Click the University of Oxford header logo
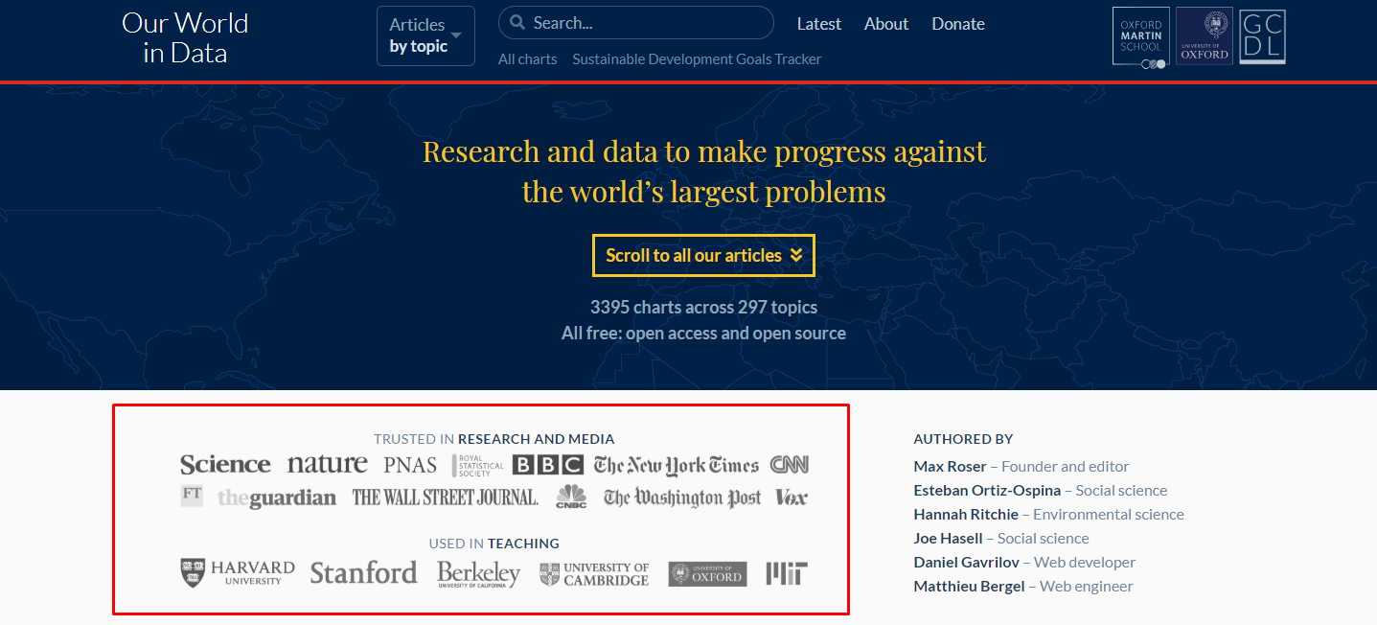Screen dimensions: 1377x625 pyautogui.click(x=1204, y=36)
